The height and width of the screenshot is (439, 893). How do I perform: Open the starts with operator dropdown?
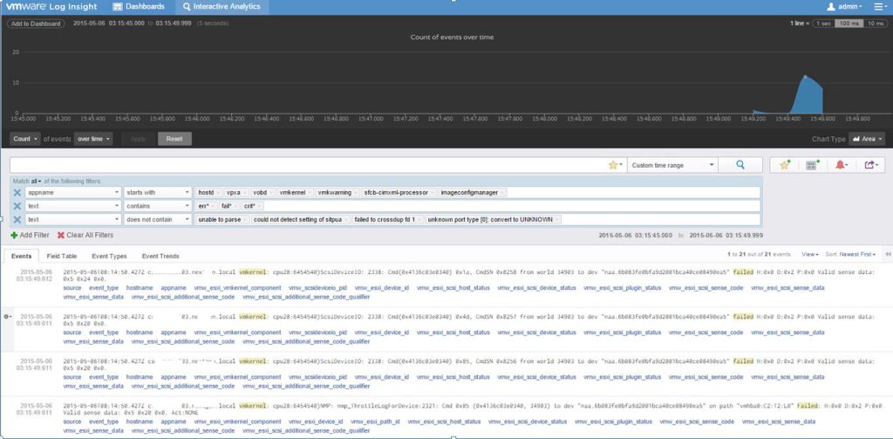click(157, 193)
